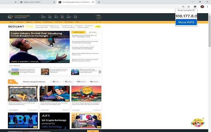Expand the Industry dropdown menu
This screenshot has width=211, height=132.
click(59, 22)
